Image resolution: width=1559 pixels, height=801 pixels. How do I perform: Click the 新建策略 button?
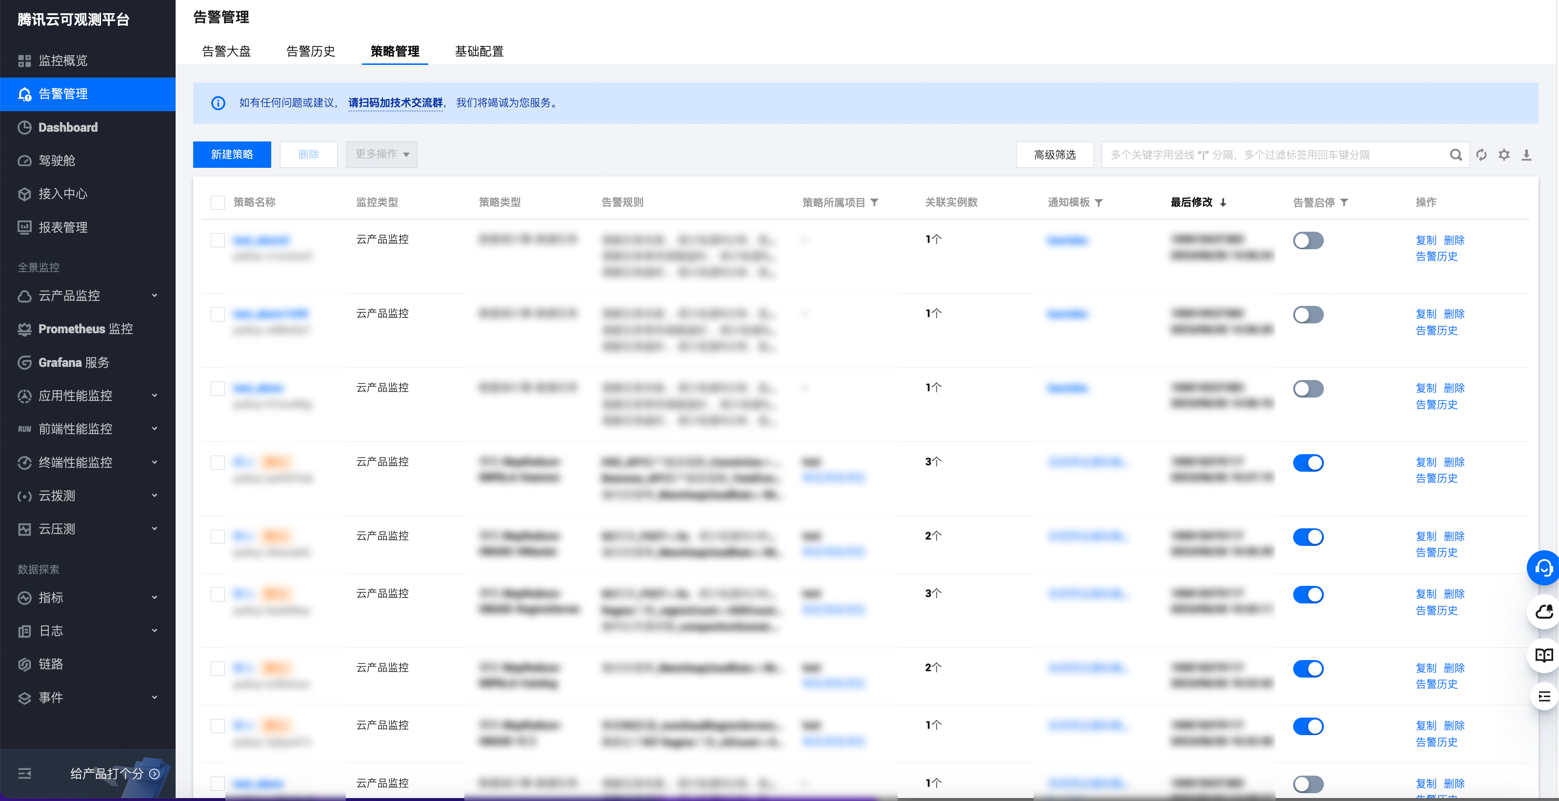[x=232, y=154]
